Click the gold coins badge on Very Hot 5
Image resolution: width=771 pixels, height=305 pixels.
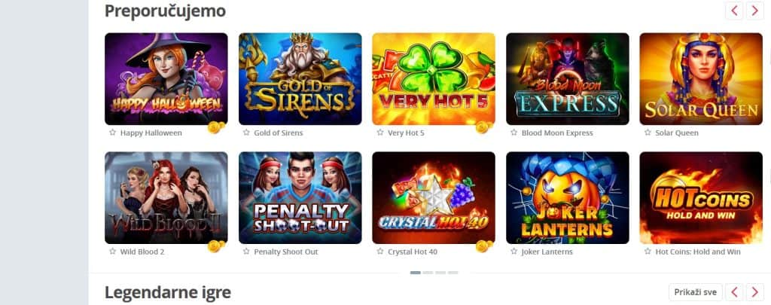pyautogui.click(x=483, y=127)
